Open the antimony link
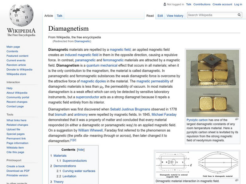Viewport: 246px width, 184px height. [81, 114]
